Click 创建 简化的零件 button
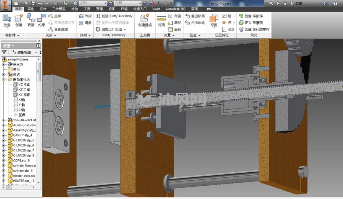Image resolution: width=343 pixels, height=199 pixels. pos(254,29)
